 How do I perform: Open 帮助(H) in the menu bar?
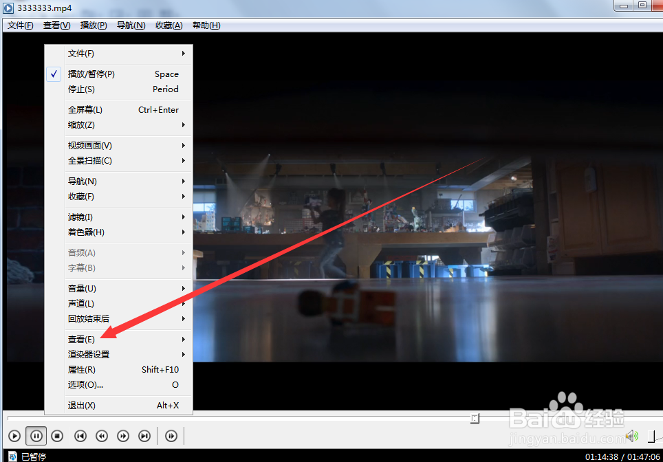click(x=206, y=25)
